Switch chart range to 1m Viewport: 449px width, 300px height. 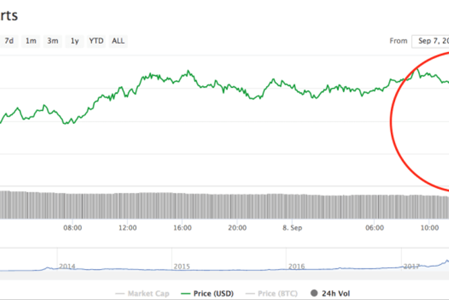[x=30, y=41]
